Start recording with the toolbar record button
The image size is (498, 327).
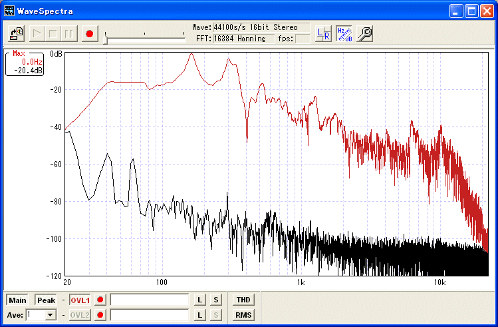(x=90, y=33)
